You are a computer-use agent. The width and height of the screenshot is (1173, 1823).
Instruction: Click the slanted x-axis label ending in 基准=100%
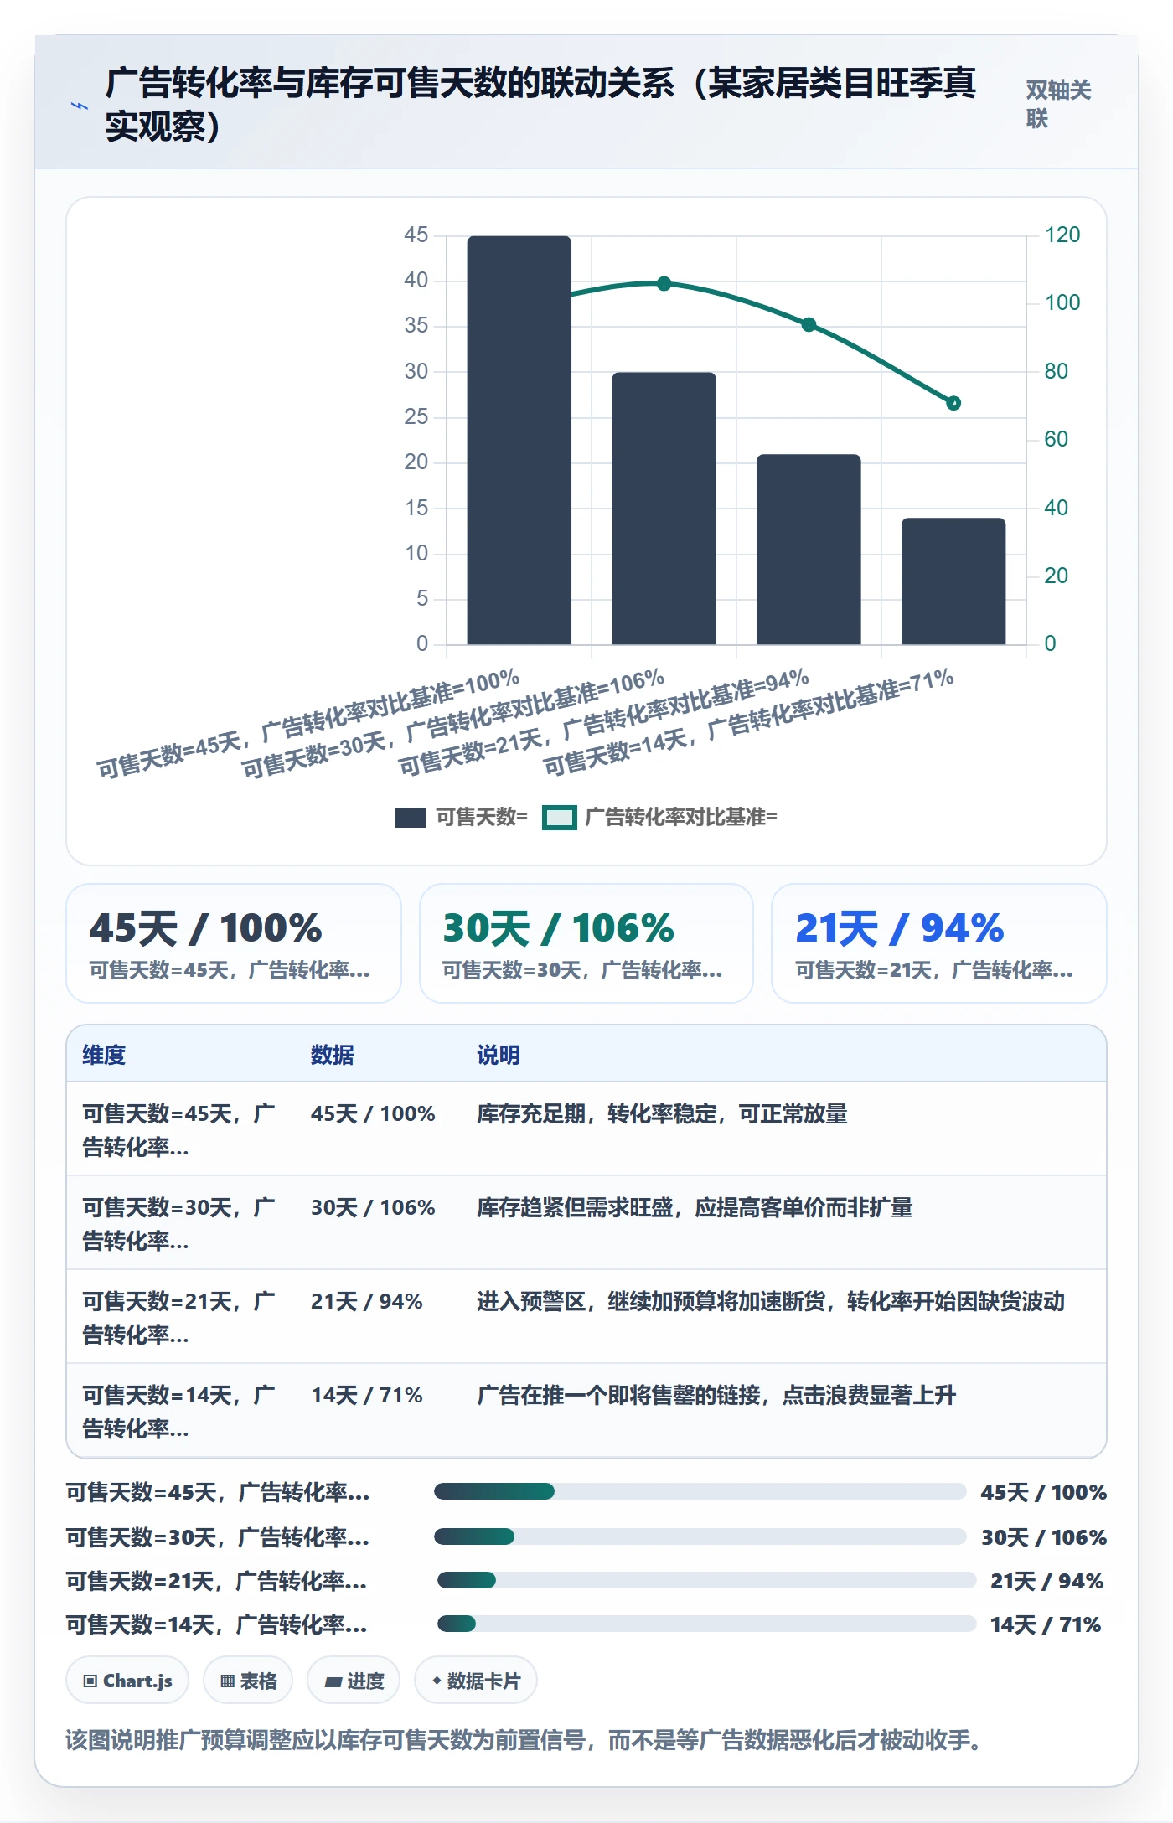(308, 723)
